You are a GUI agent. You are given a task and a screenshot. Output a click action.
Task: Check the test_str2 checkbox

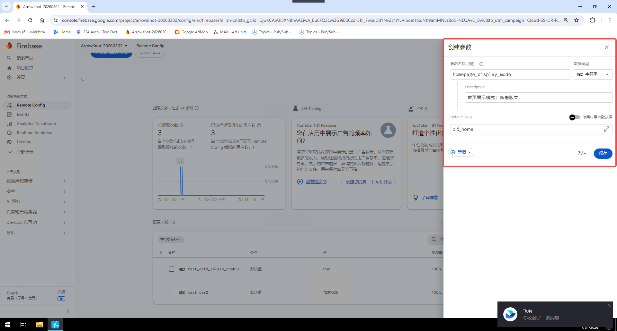172,293
